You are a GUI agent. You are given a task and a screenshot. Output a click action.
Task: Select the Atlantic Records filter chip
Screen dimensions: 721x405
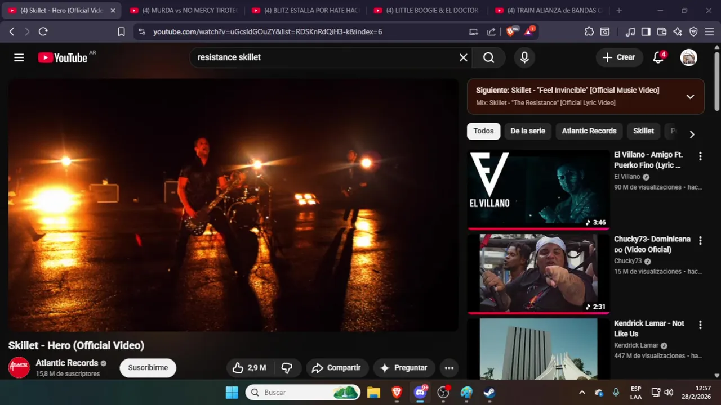[x=589, y=131]
